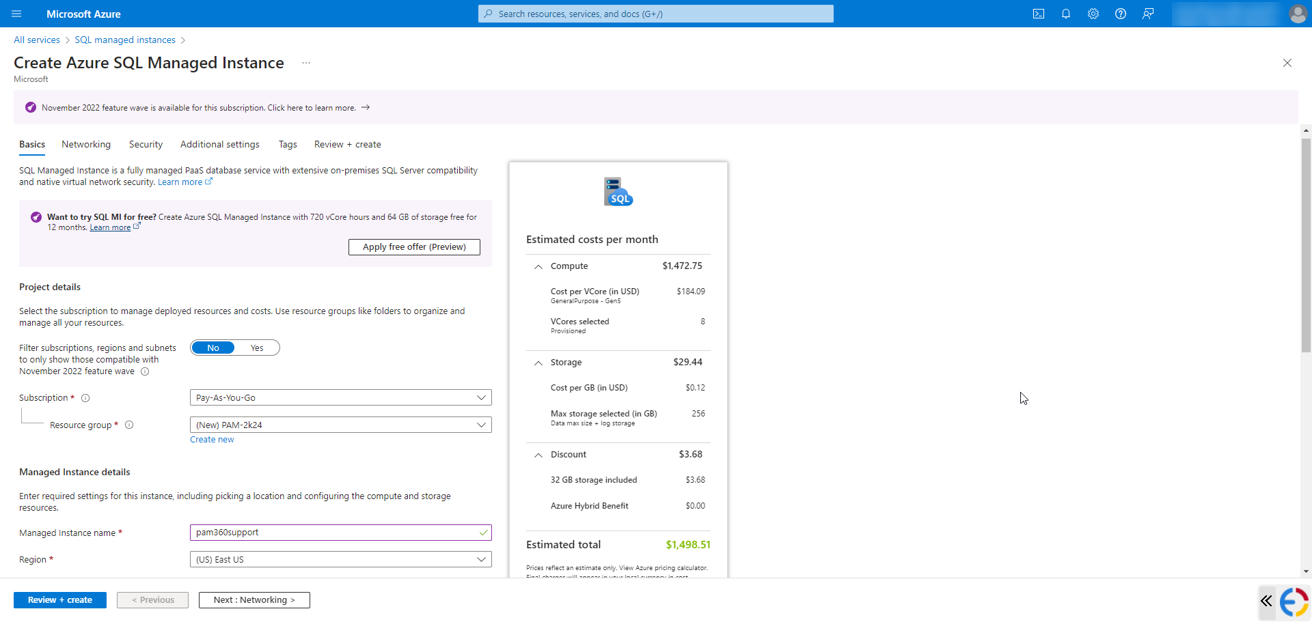The width and height of the screenshot is (1312, 622).
Task: Click the Resource group info tooltip icon
Action: [129, 425]
